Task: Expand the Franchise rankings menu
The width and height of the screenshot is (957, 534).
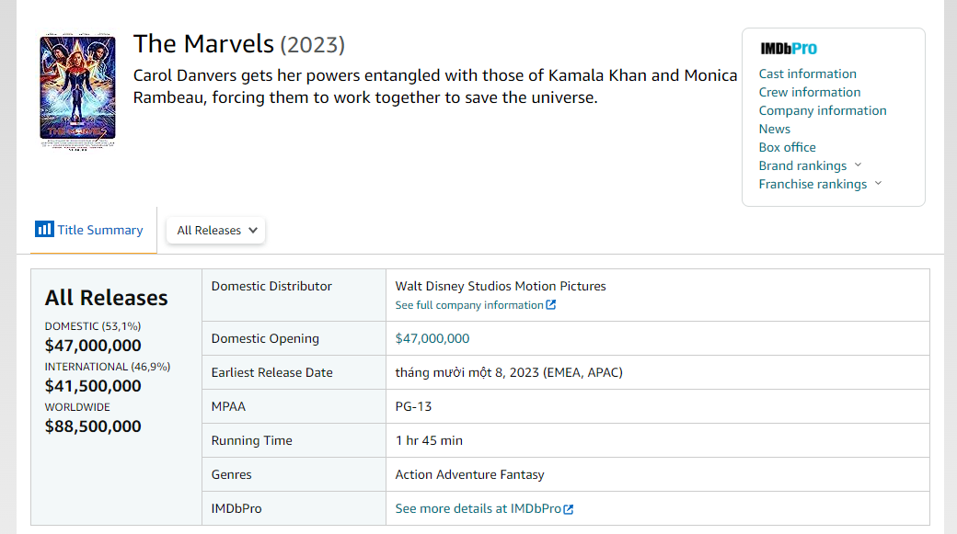Action: point(820,184)
